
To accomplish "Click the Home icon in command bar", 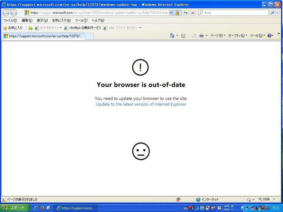I will coord(172,36).
